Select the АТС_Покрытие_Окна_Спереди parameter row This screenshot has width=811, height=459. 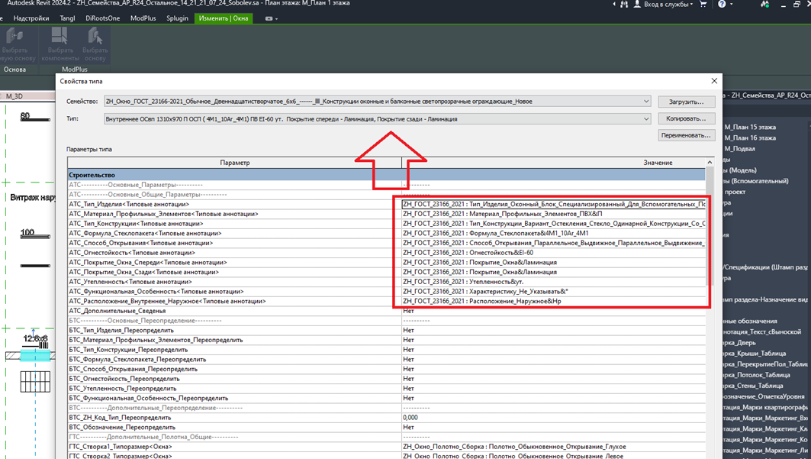[386, 263]
